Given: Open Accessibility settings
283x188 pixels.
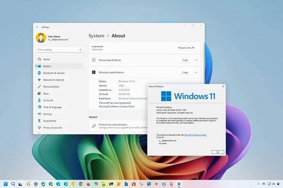Looking at the screenshot, I should point(50,121).
